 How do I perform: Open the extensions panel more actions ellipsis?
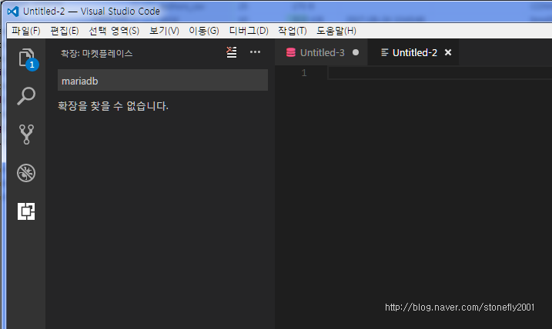[256, 52]
